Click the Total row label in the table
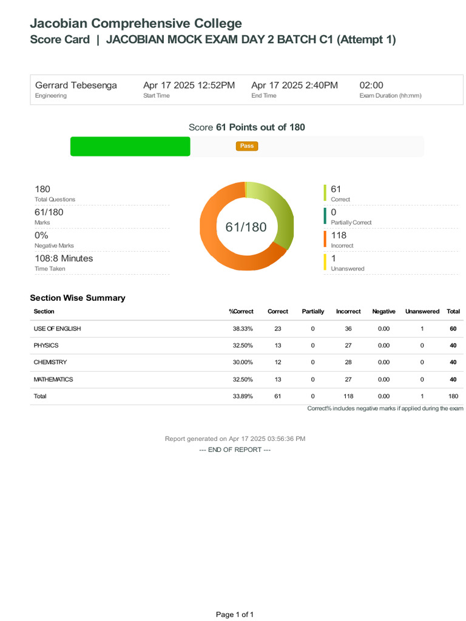This screenshot has height=621, width=466. (x=40, y=396)
